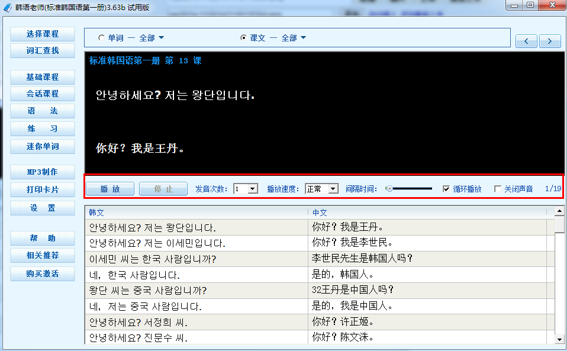Click the cell 是的，韩国人。
Viewport: 567px width, 351px height.
pyautogui.click(x=427, y=275)
